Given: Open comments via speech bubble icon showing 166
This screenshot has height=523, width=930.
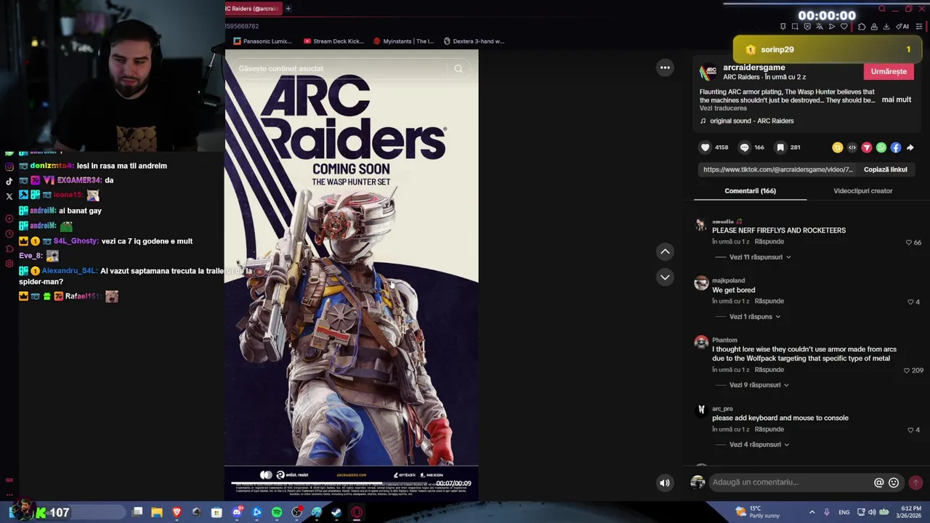Looking at the screenshot, I should [x=744, y=147].
